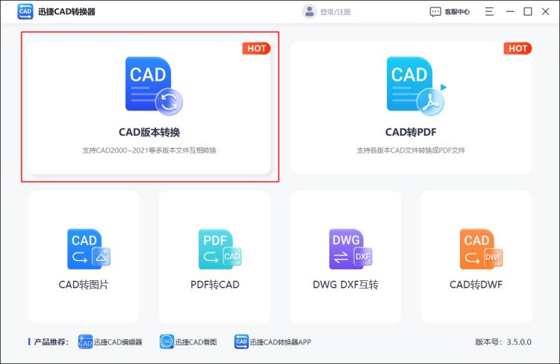
Task: Open the CAD转PDF icon with Acrobat symbol
Action: pos(416,86)
